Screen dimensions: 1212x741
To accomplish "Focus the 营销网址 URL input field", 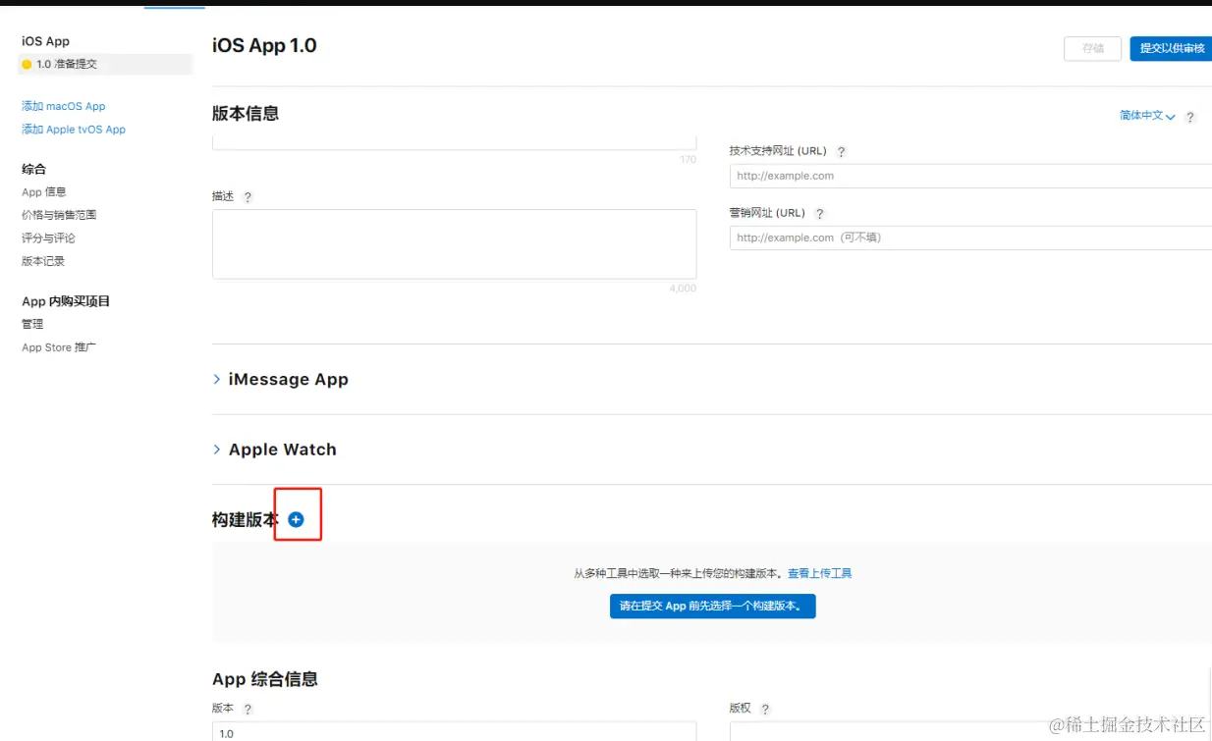I will (970, 238).
